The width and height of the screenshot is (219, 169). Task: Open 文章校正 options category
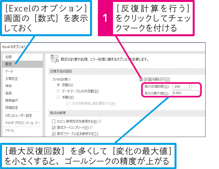[22, 79]
